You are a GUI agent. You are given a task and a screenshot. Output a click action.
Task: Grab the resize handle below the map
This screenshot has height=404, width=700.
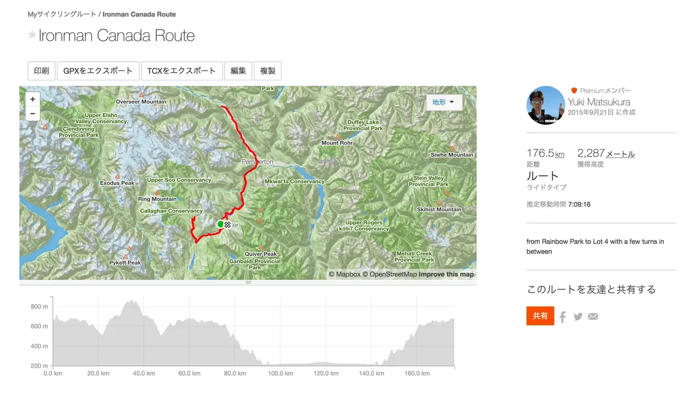248,282
